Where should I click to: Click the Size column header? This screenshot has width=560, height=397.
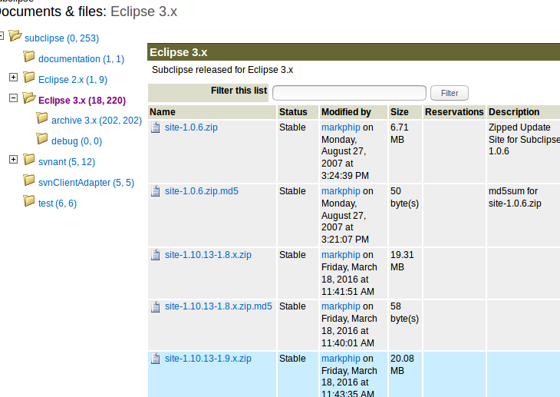405,112
